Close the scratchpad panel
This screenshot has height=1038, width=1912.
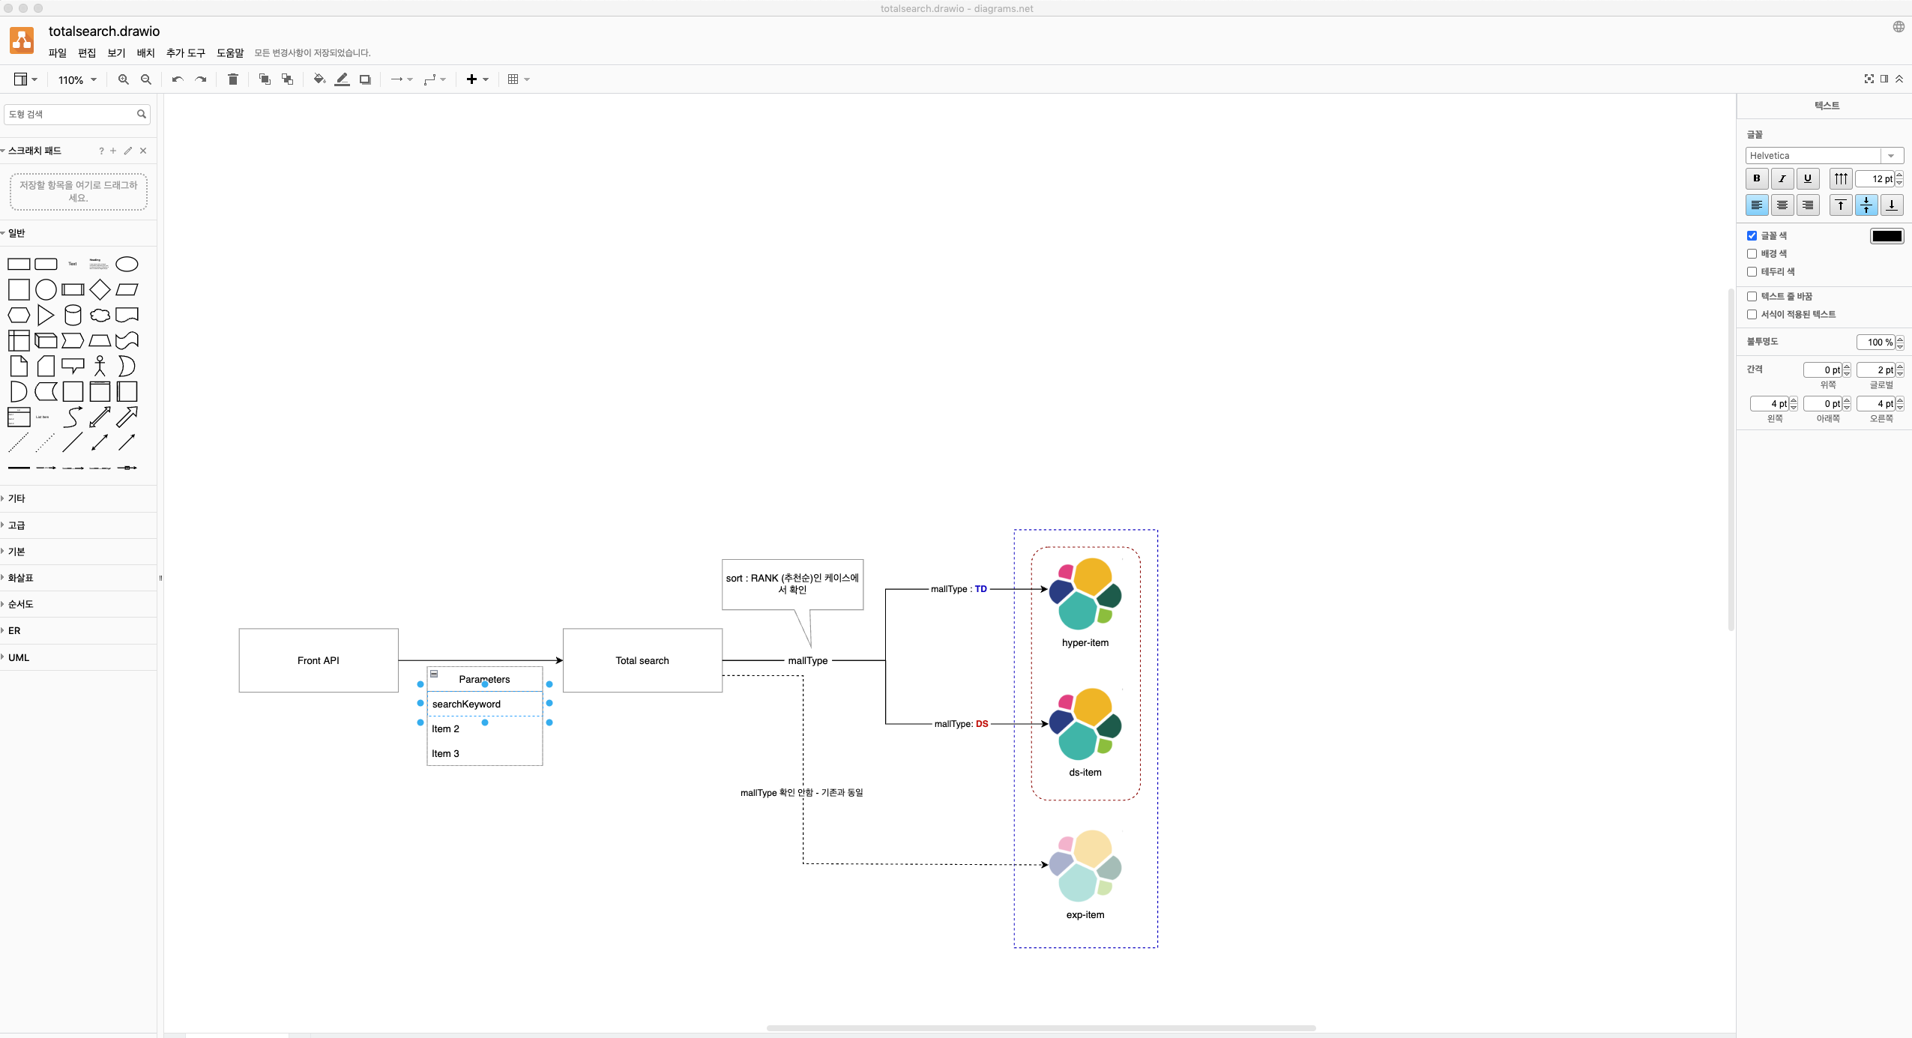click(143, 151)
